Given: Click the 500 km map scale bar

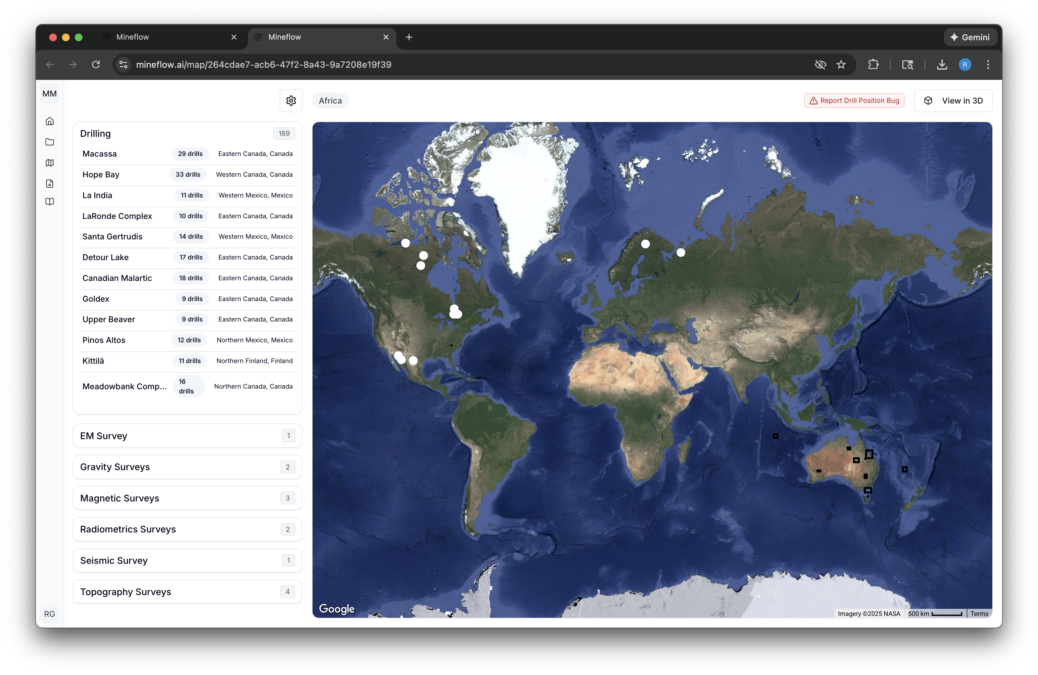Looking at the screenshot, I should [935, 614].
